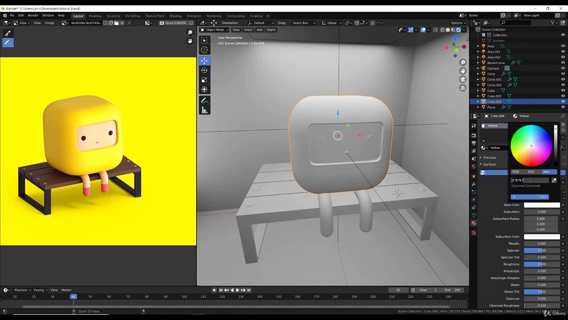The height and width of the screenshot is (320, 568).
Task: Adjust the Roughness slider
Action: point(542,264)
